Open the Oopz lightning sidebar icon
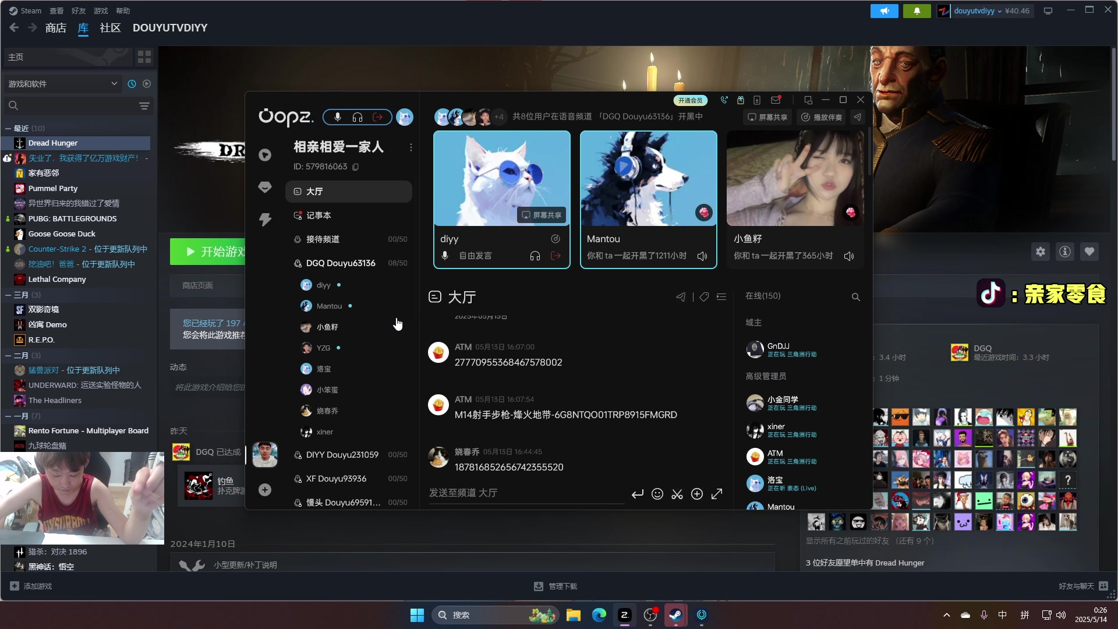 coord(265,219)
